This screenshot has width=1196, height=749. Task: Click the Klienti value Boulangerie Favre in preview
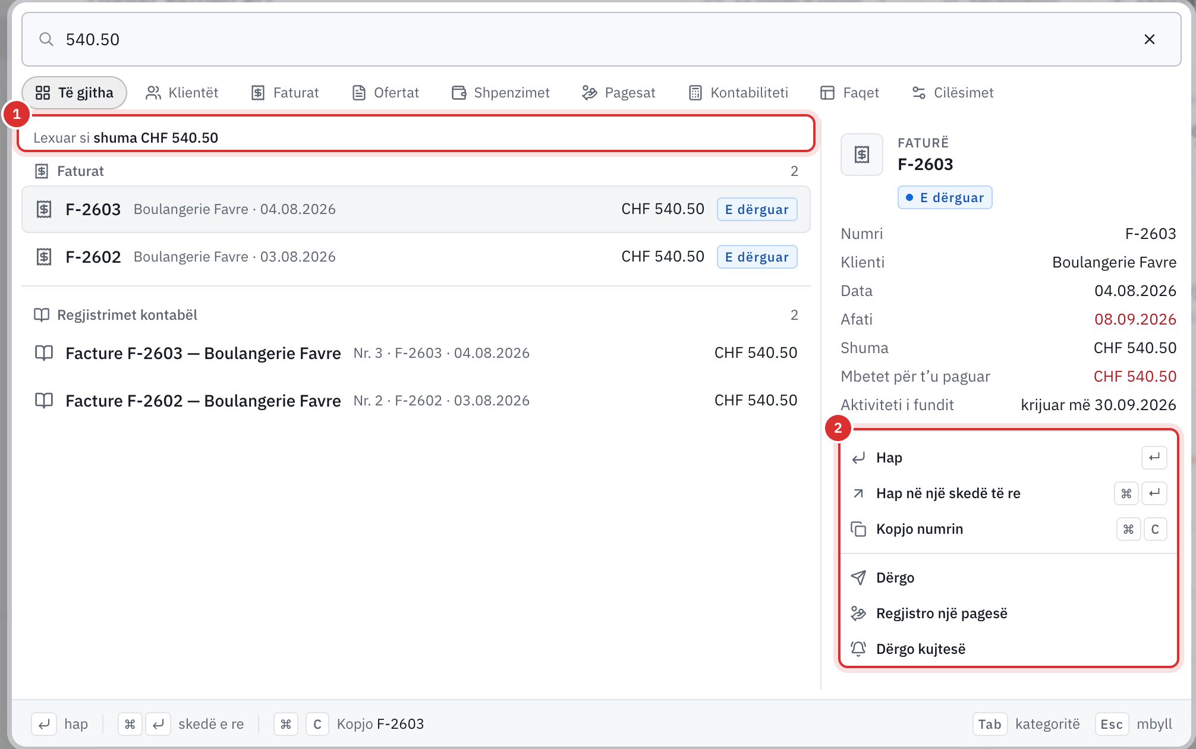tap(1114, 262)
